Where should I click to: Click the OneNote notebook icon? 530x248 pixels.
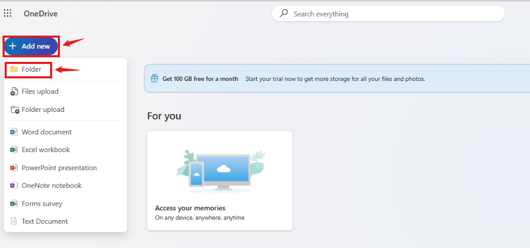(x=14, y=186)
